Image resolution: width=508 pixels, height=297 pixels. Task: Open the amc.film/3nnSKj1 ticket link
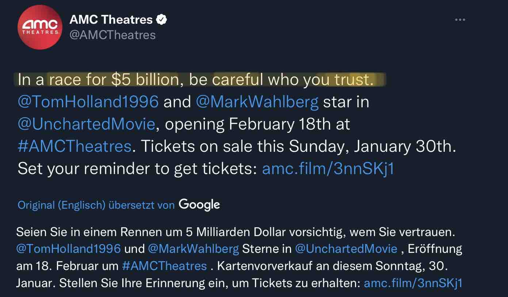pyautogui.click(x=328, y=169)
